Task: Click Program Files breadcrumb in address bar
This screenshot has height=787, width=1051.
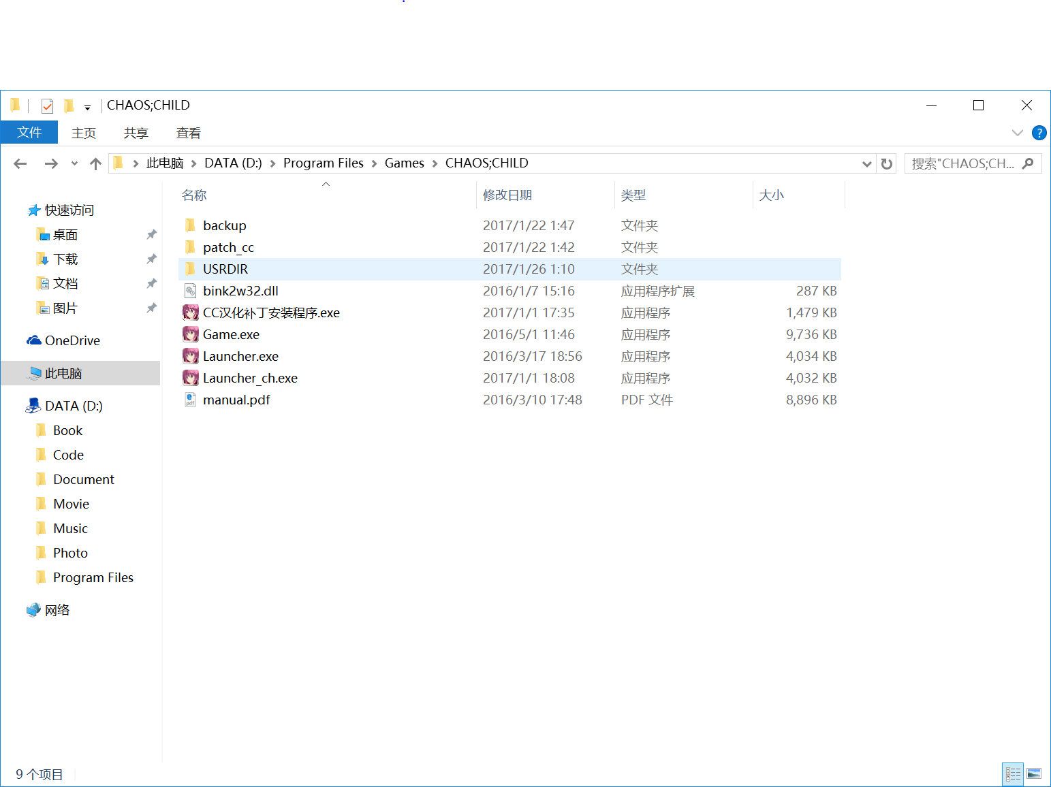Action: pyautogui.click(x=324, y=163)
